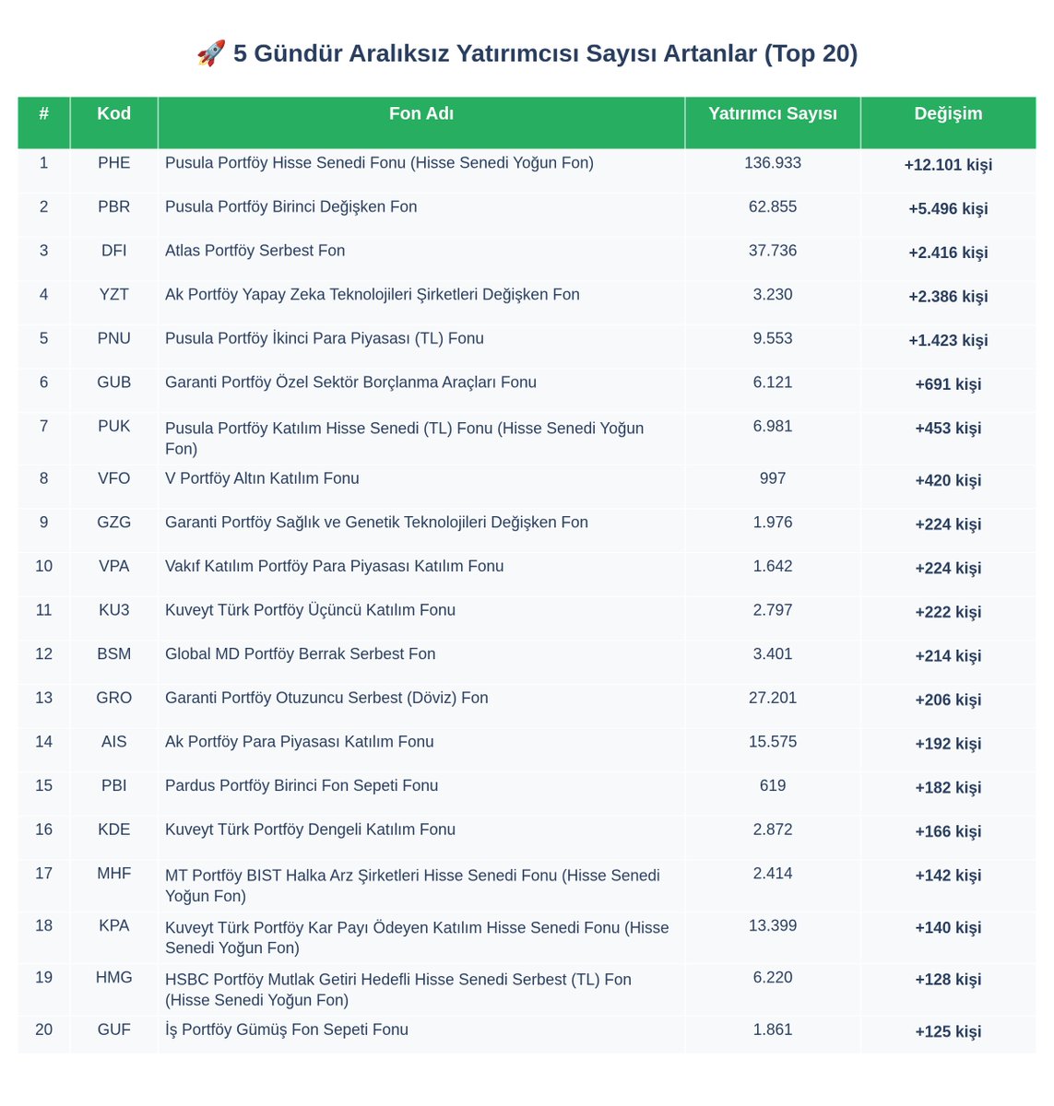Image resolution: width=1054 pixels, height=1106 pixels.
Task: Select fund code PUK
Action: point(114,426)
